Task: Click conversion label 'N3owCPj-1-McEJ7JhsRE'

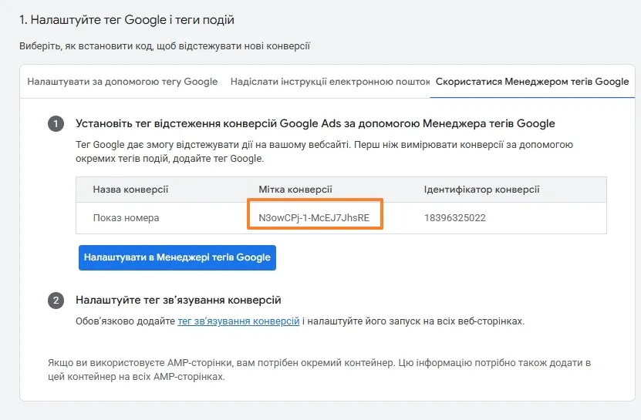Action: coord(314,218)
